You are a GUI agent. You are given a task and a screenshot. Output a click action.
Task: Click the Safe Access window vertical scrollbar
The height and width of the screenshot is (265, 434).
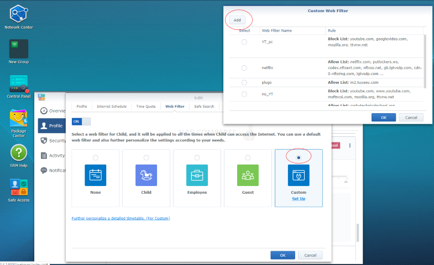pos(358,232)
